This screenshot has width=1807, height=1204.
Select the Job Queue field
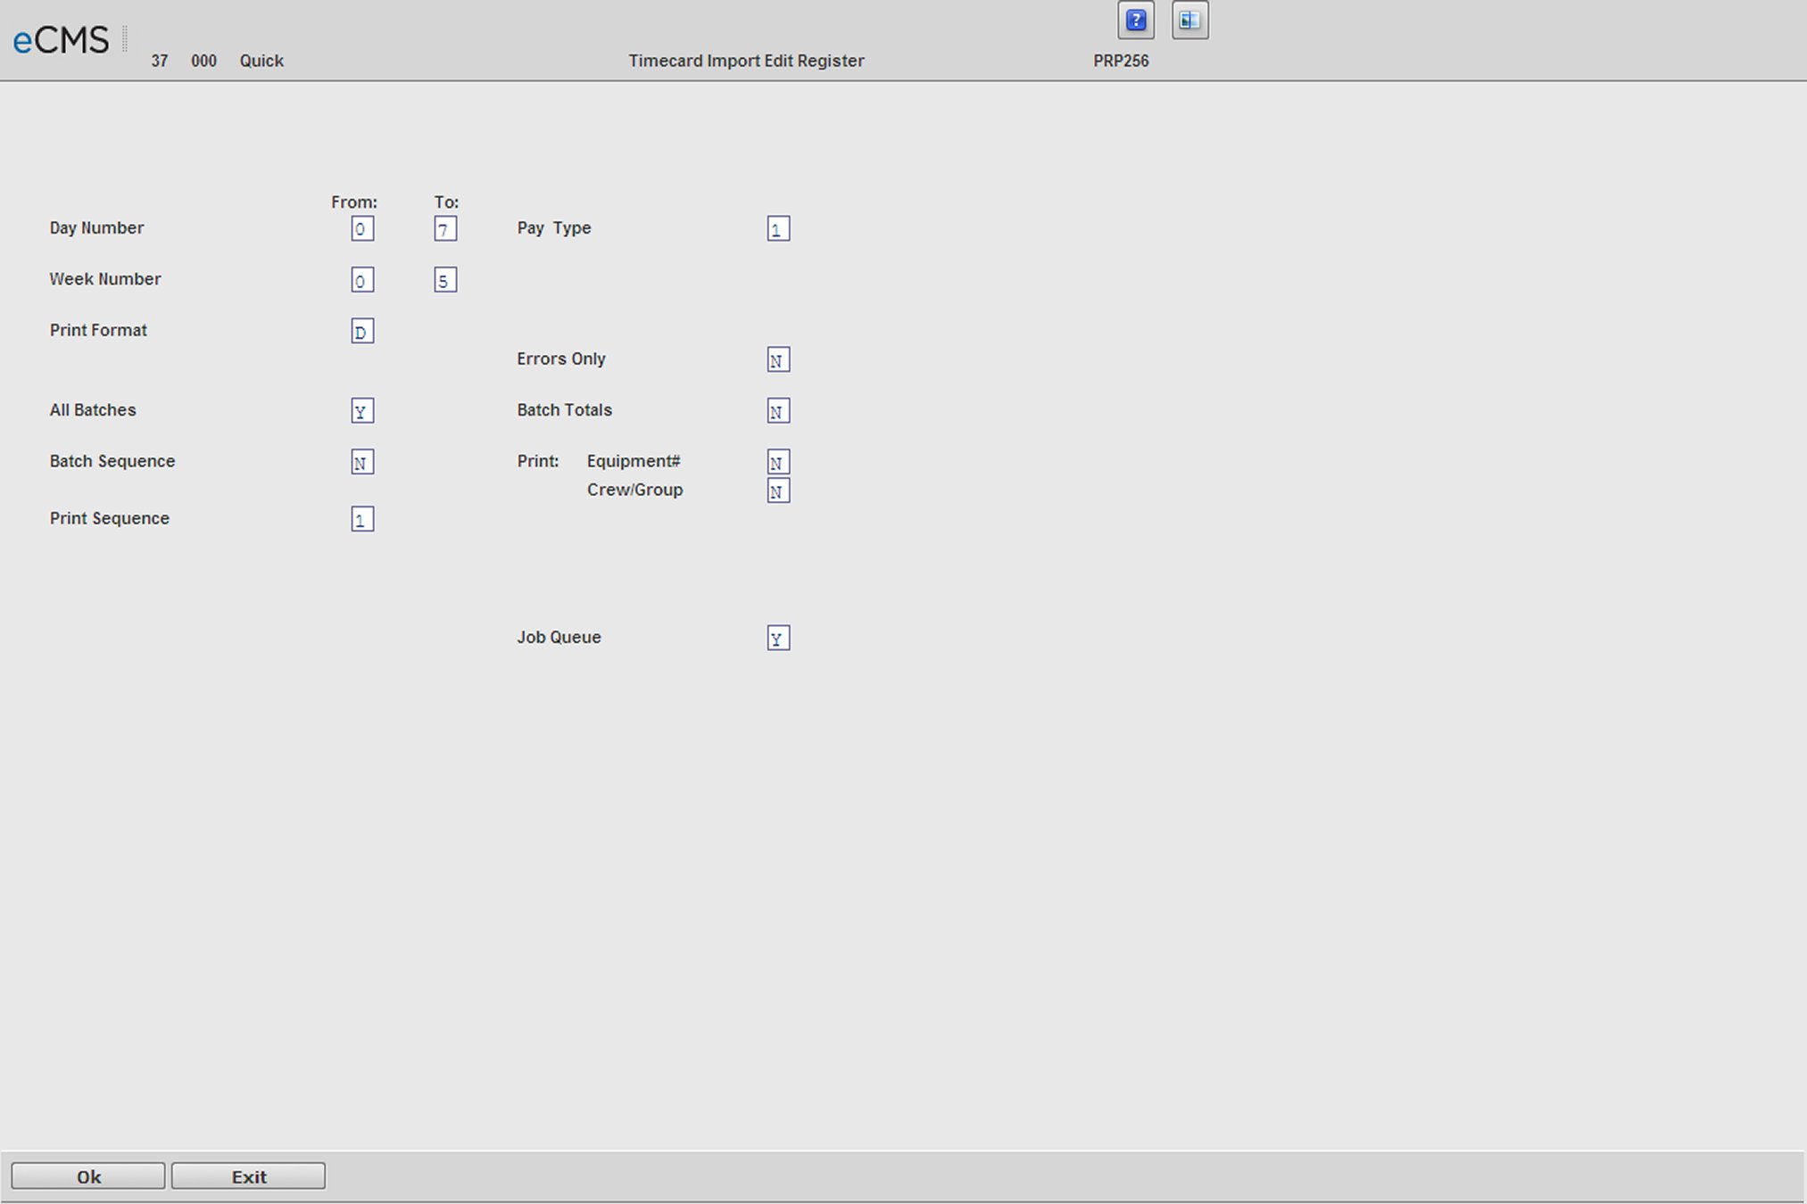778,638
